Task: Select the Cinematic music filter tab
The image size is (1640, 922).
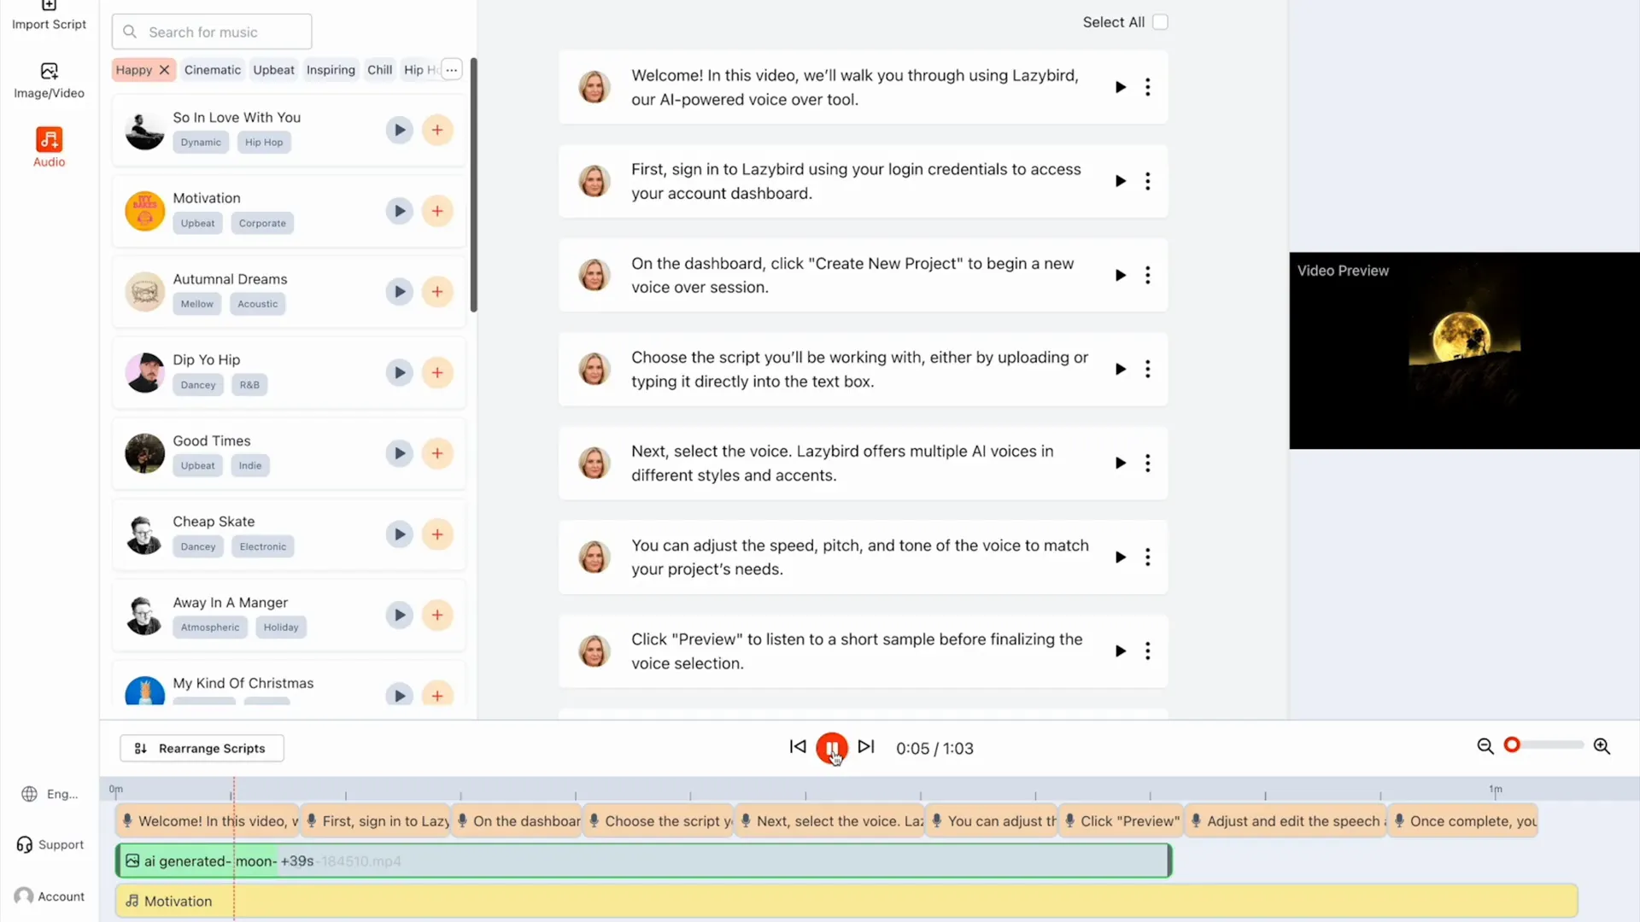Action: 213,70
